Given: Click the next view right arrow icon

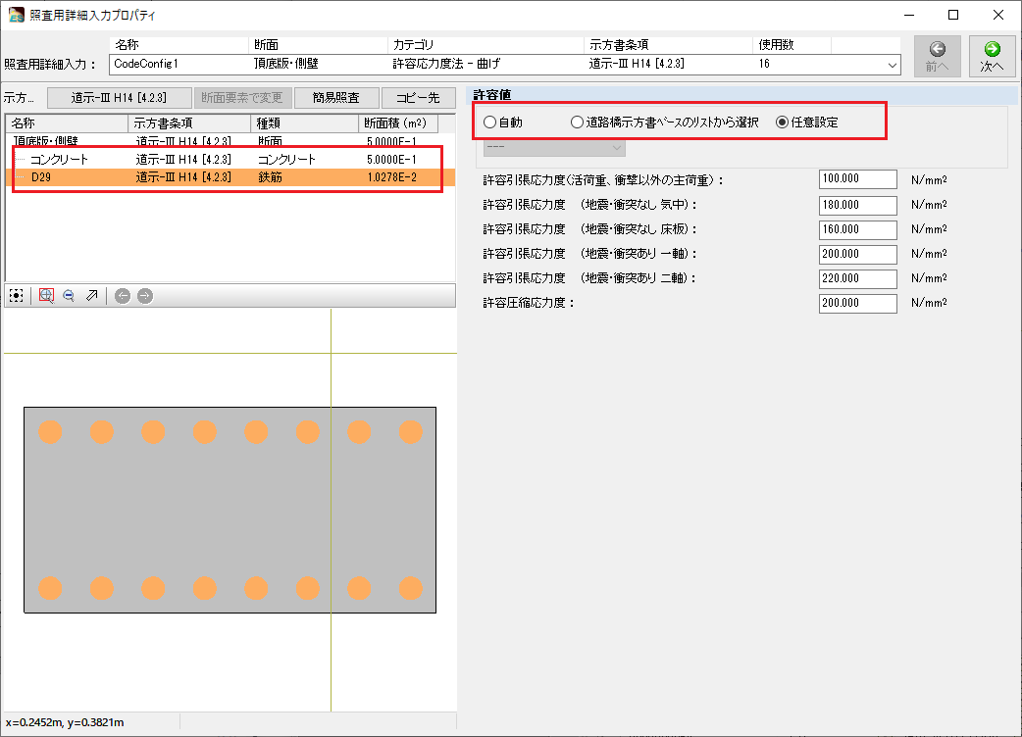Looking at the screenshot, I should tap(145, 295).
